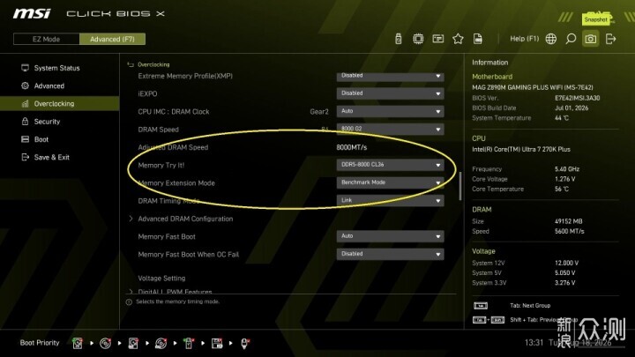Viewport: 635px width, 357px height.
Task: Open the DRAM Speed dropdown
Action: point(390,129)
